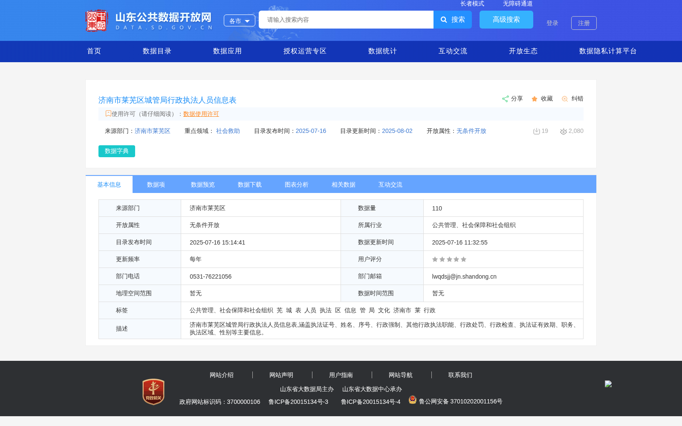This screenshot has height=426, width=682.
Task: Open 联系我们 footer link
Action: [460, 375]
